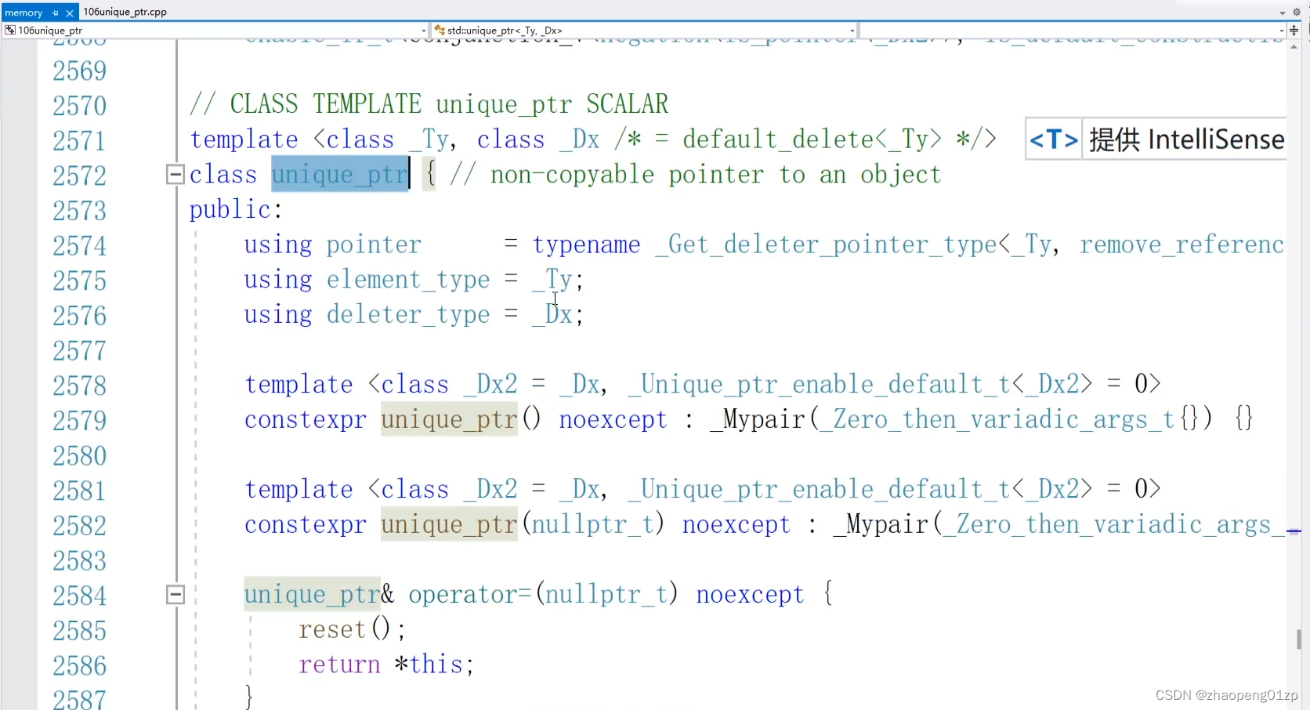Click '_Mypair' on line 2582
The height and width of the screenshot is (710, 1310).
[x=881, y=525]
